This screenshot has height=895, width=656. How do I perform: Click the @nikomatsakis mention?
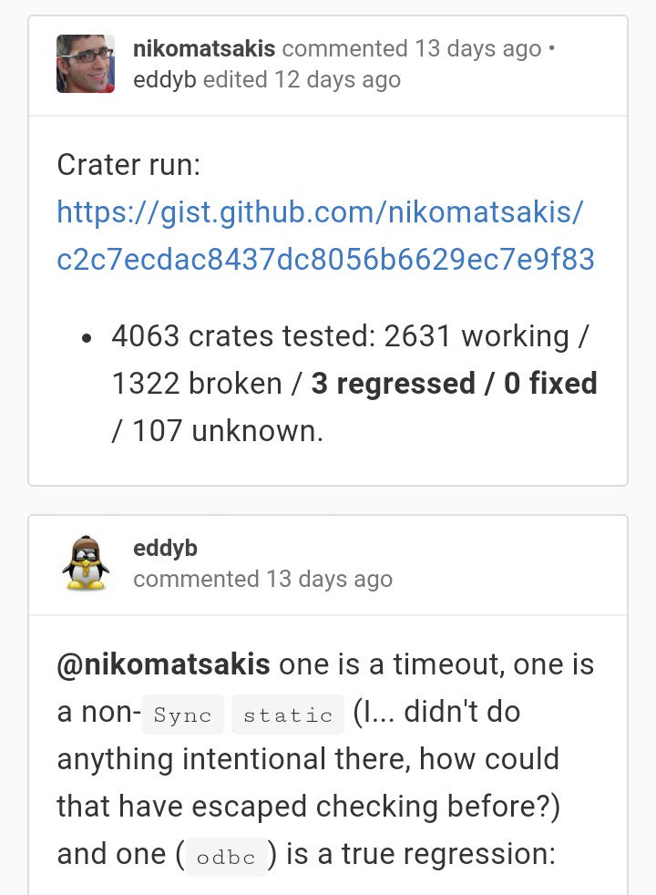[x=163, y=664]
